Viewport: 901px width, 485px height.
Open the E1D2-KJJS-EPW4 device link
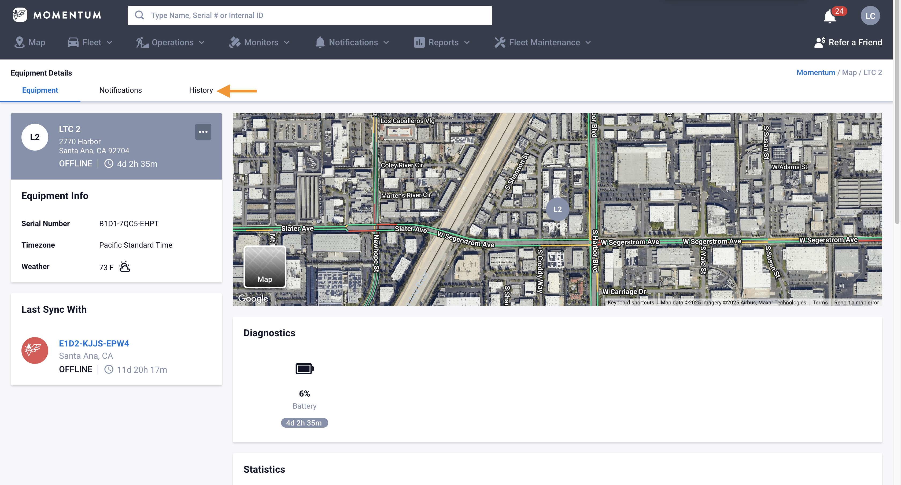tap(94, 344)
